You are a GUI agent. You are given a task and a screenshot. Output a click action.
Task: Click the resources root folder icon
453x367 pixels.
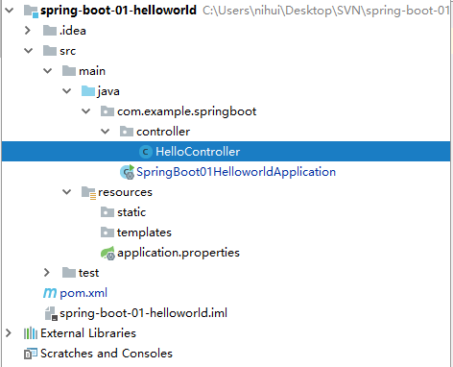(x=88, y=193)
